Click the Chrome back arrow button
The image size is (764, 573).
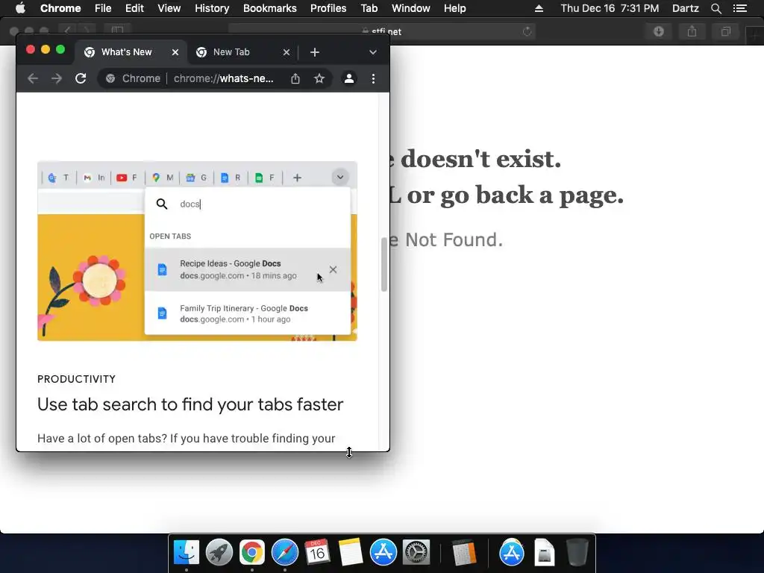(33, 78)
